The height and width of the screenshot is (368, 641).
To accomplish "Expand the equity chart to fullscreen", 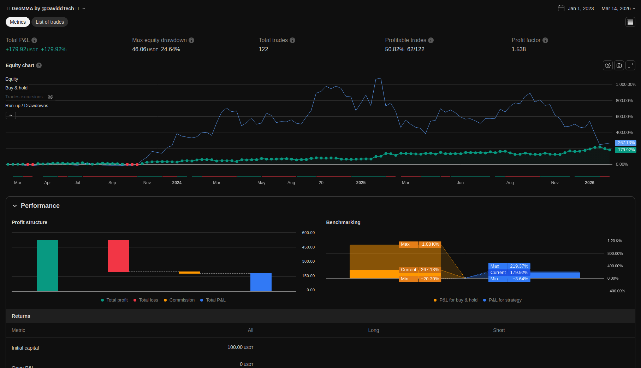I will [x=630, y=65].
